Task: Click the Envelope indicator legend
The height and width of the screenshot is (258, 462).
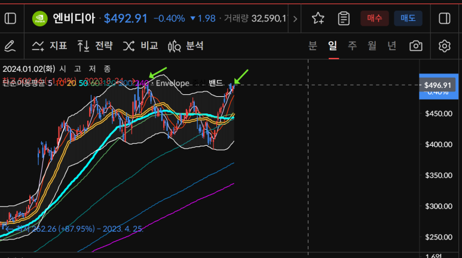Action: pyautogui.click(x=172, y=83)
